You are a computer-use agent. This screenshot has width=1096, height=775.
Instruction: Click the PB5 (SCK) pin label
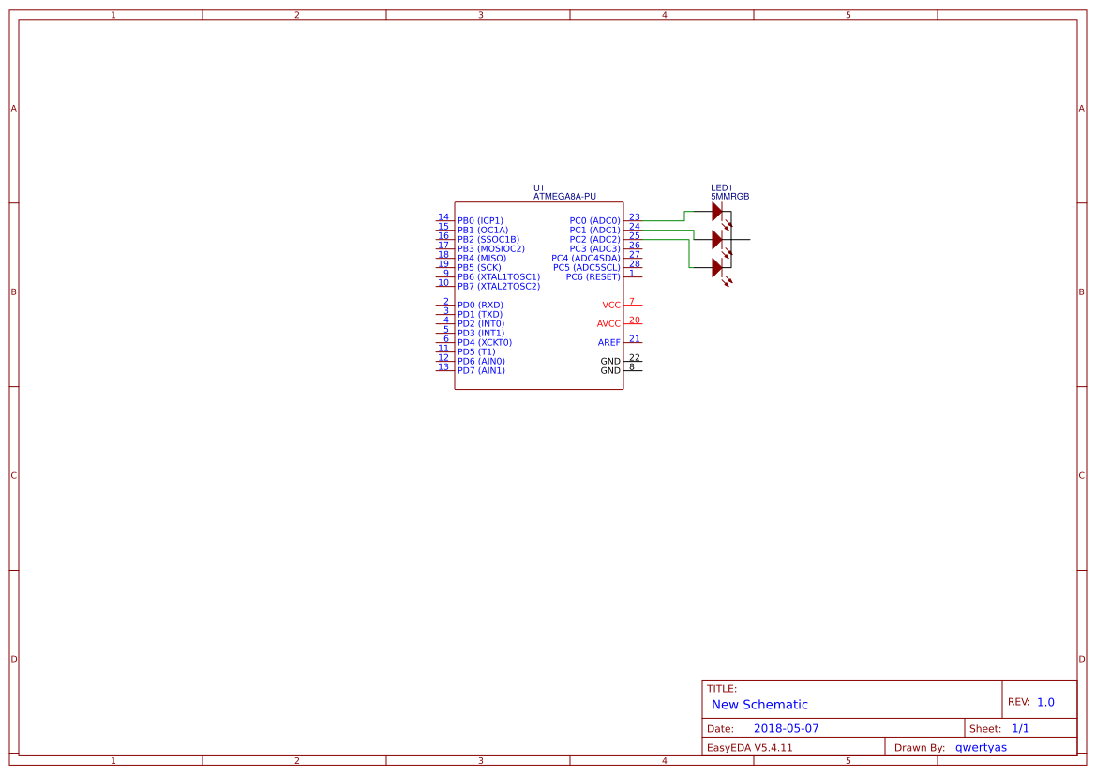click(479, 267)
